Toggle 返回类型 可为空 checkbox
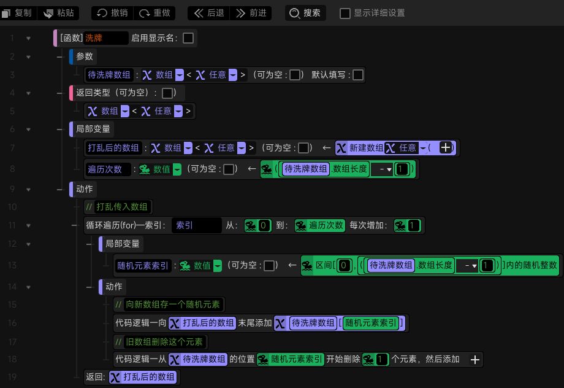This screenshot has height=388, width=564. point(167,93)
